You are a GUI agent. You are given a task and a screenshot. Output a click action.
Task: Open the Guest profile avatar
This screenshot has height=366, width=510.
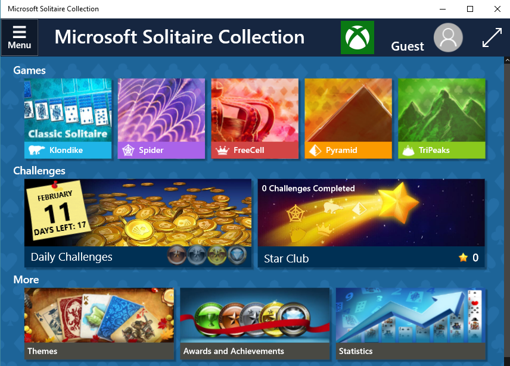(448, 37)
